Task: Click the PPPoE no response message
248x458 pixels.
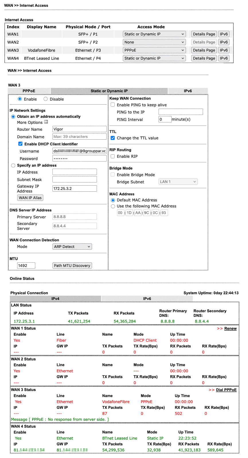Action: coord(60,419)
